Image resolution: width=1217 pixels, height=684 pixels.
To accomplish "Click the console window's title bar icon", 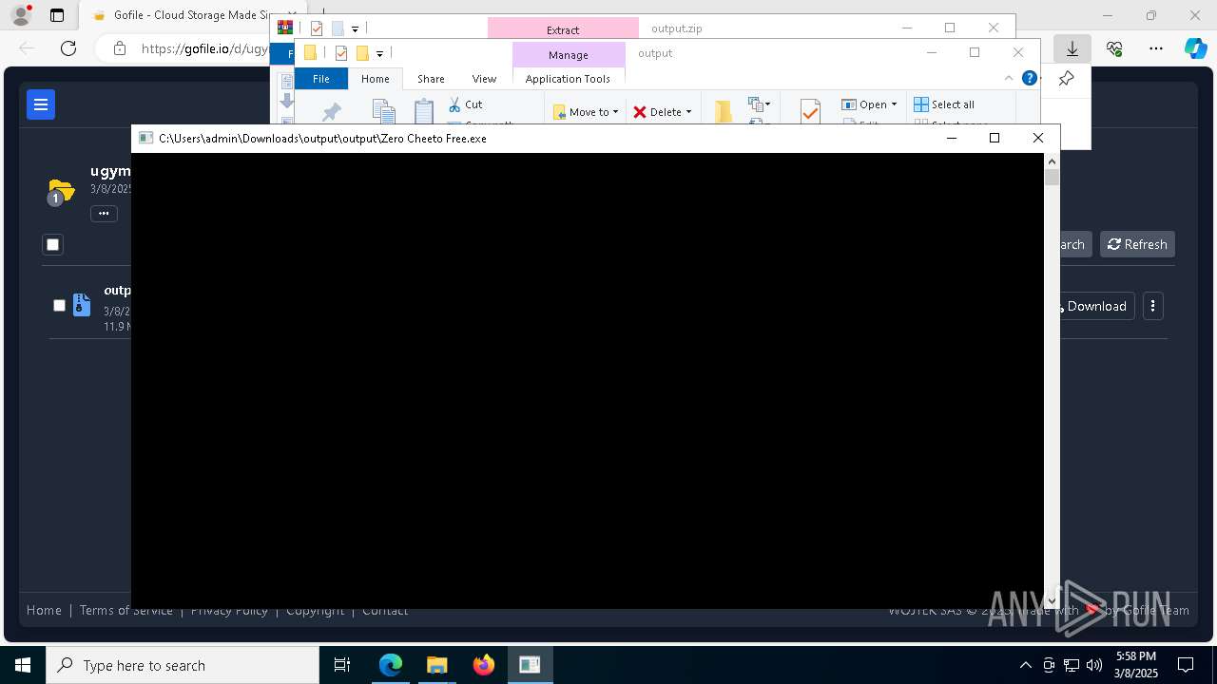I will (145, 138).
